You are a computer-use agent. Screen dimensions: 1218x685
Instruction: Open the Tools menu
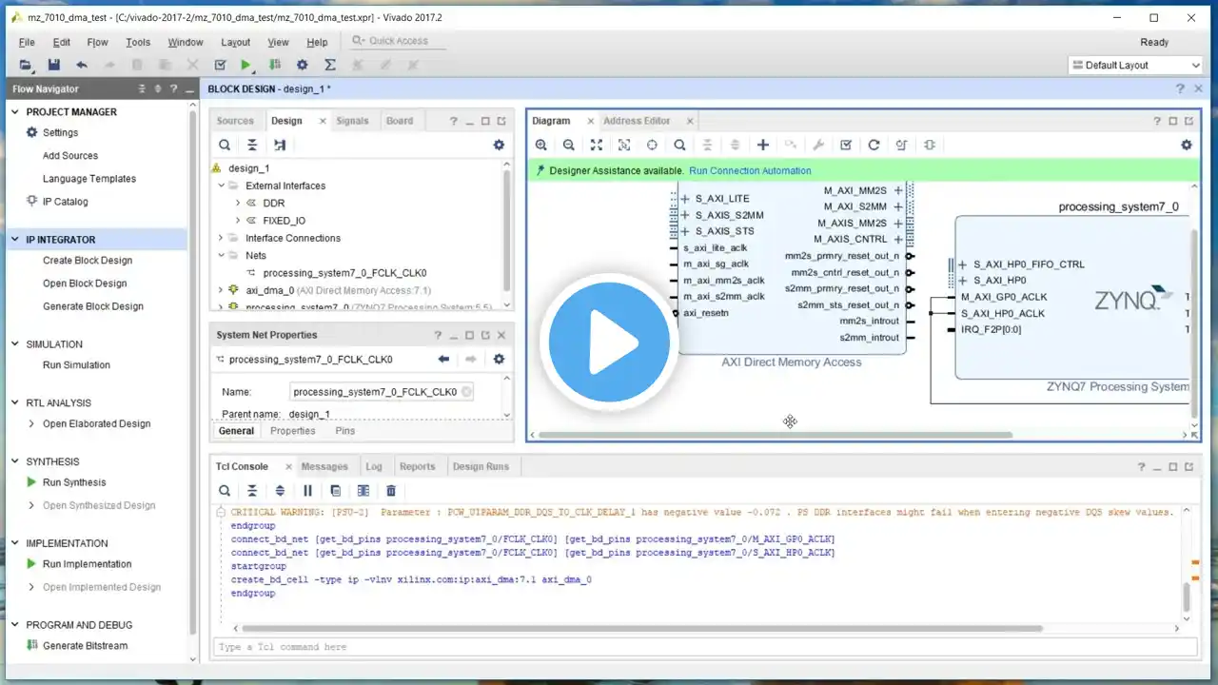coord(138,42)
